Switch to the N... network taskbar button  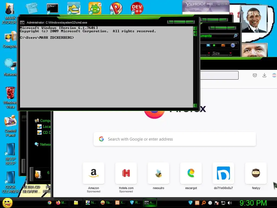tap(91, 203)
